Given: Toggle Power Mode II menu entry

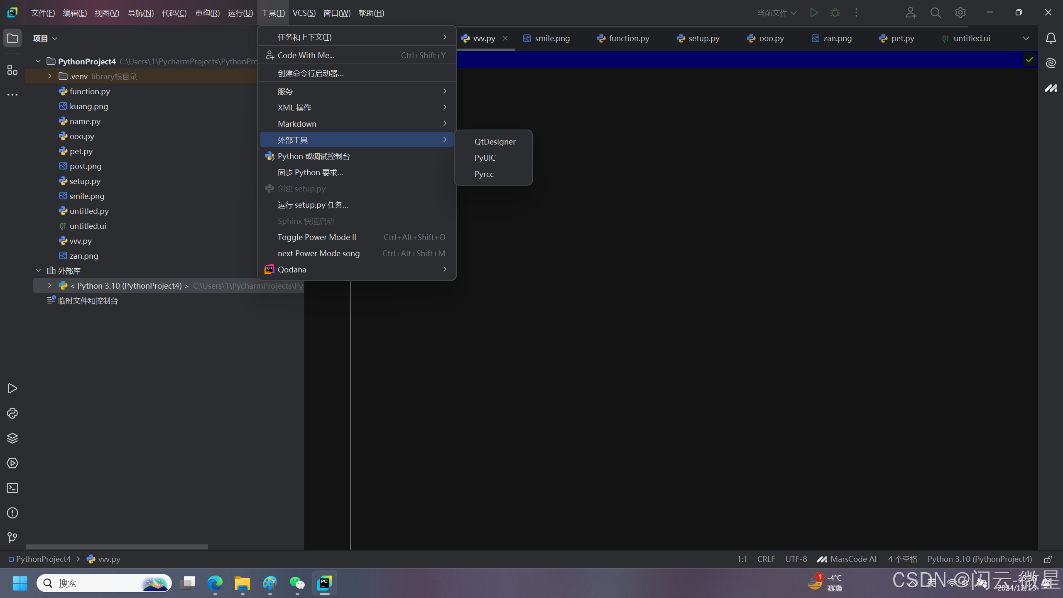Looking at the screenshot, I should (317, 237).
